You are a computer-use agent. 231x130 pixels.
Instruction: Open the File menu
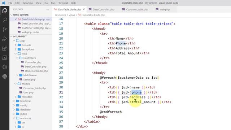click(10, 3)
